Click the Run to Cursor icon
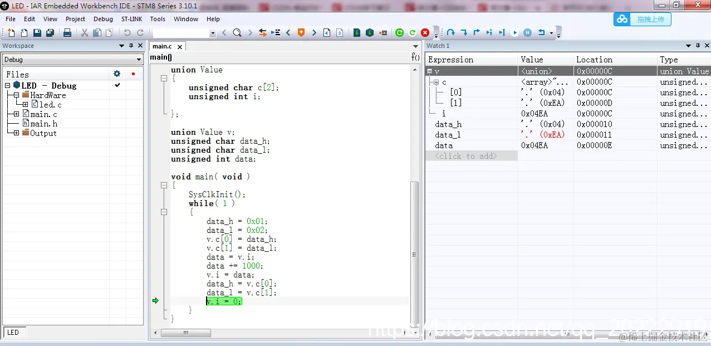The height and width of the screenshot is (346, 711). [502, 33]
